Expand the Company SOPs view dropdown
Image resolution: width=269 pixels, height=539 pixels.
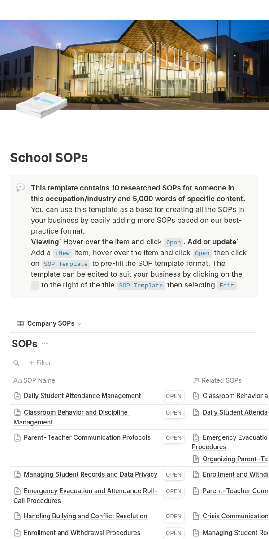(x=79, y=323)
